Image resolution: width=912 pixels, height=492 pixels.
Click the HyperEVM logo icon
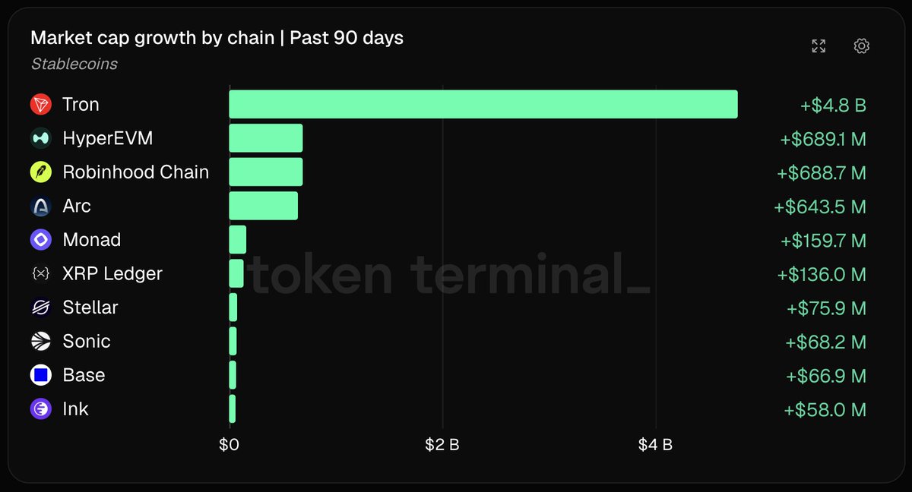pyautogui.click(x=40, y=138)
